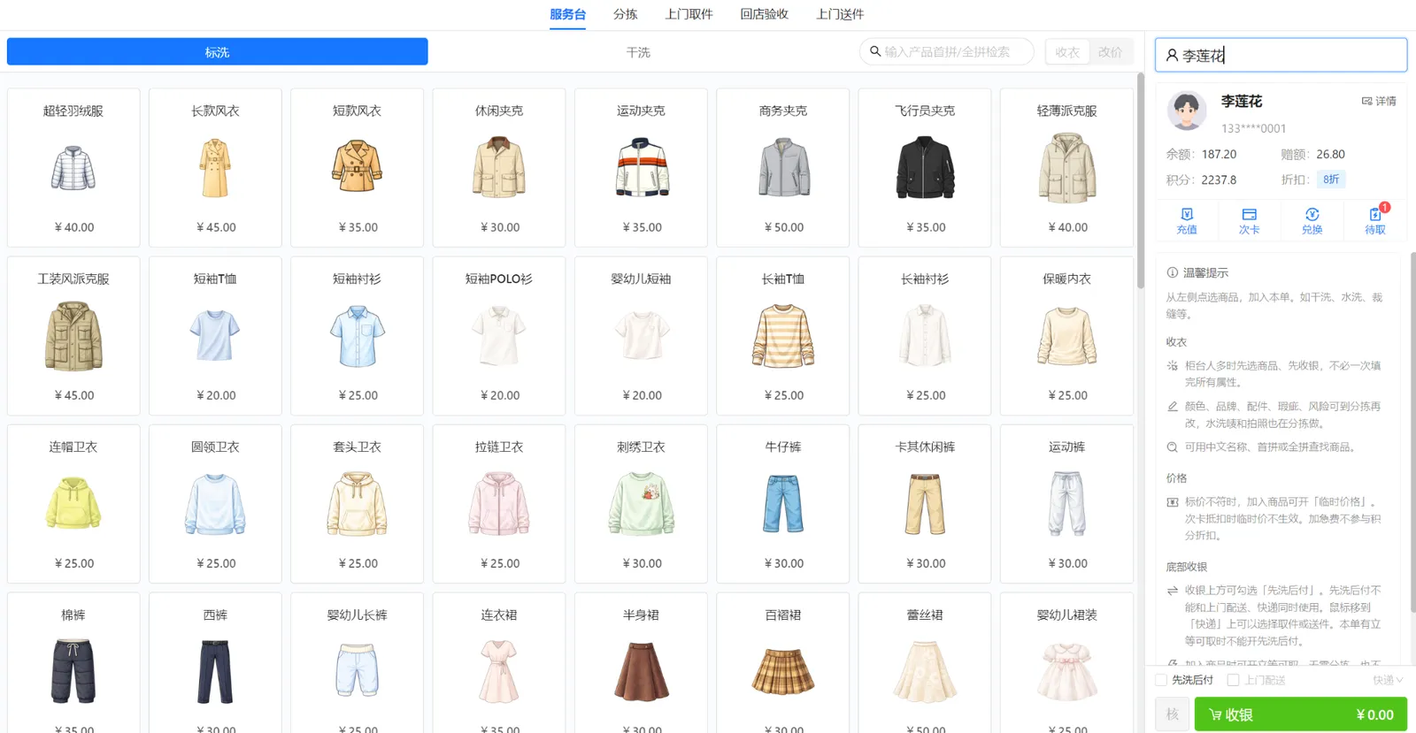Select the 连帽卫衣 hoodie image
This screenshot has height=733, width=1416.
[x=73, y=504]
